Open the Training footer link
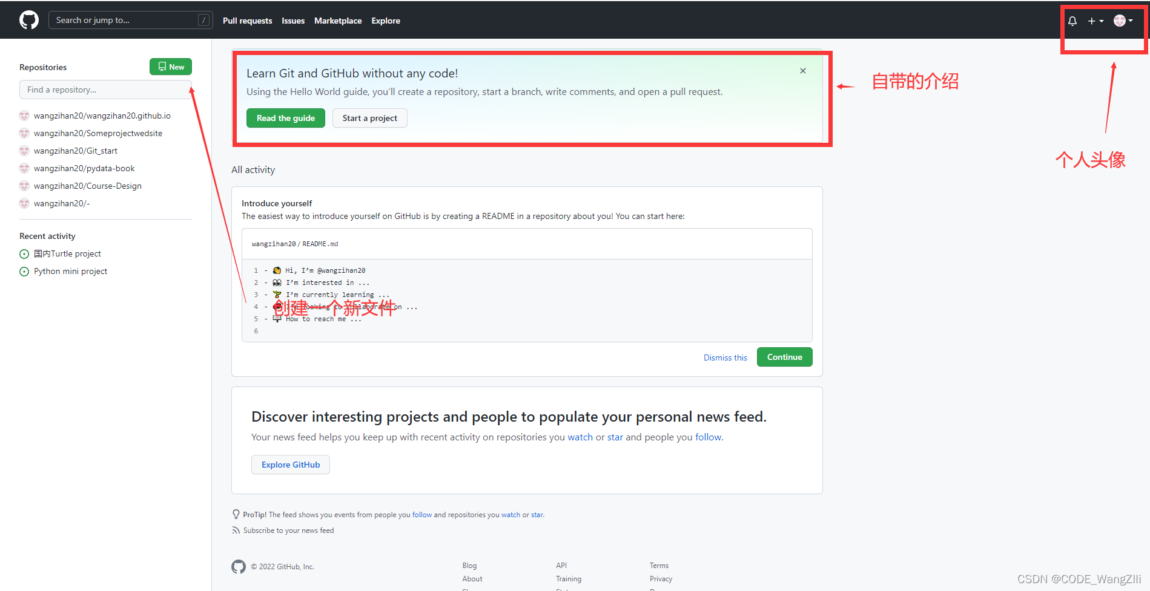 click(569, 579)
